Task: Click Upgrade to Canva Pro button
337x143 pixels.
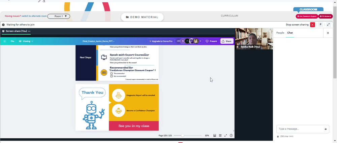Action: click(161, 41)
